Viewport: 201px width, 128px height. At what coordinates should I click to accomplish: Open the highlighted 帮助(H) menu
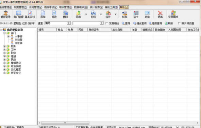coord(124,7)
